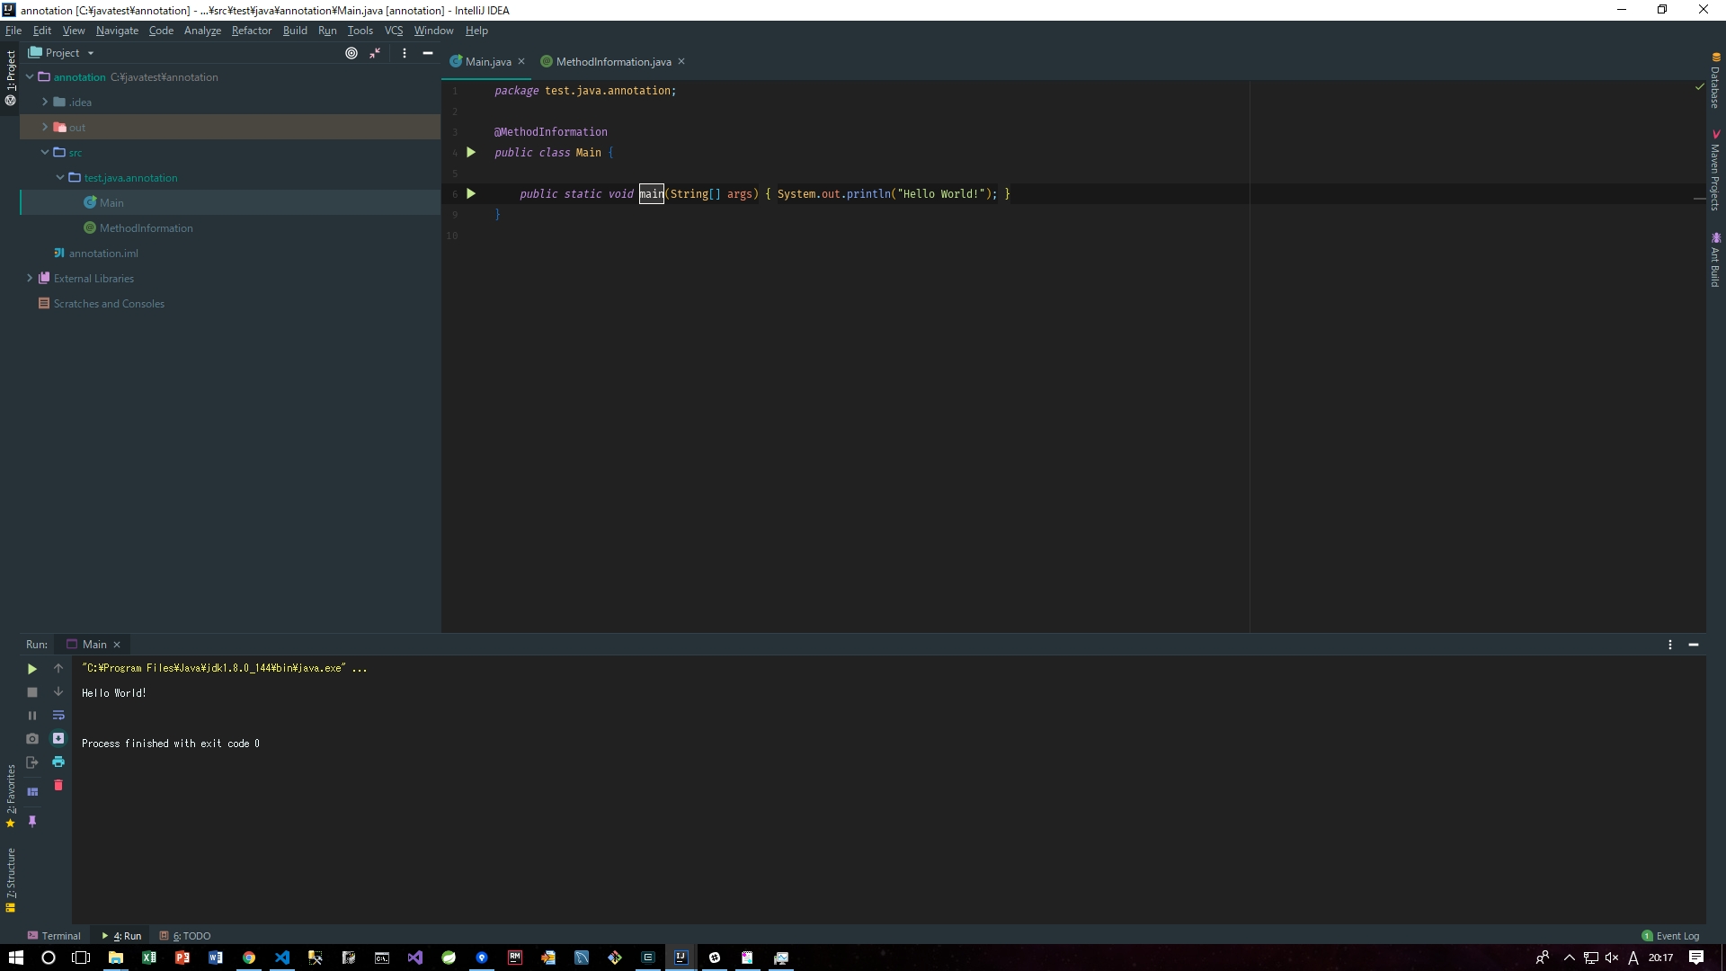Collapse the src folder
Viewport: 1726px width, 971px height.
[45, 153]
